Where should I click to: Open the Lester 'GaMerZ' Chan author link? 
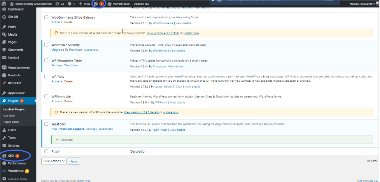[x=168, y=86]
